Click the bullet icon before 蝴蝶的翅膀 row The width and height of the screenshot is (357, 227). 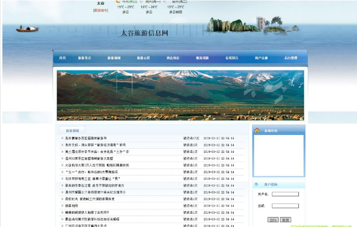click(62, 212)
